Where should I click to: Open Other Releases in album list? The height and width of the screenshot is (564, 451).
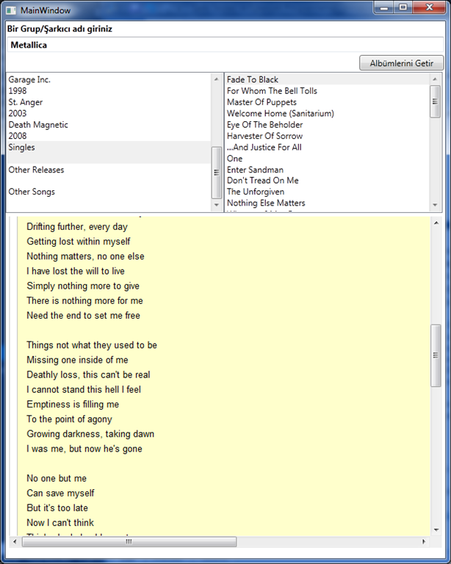pos(36,170)
